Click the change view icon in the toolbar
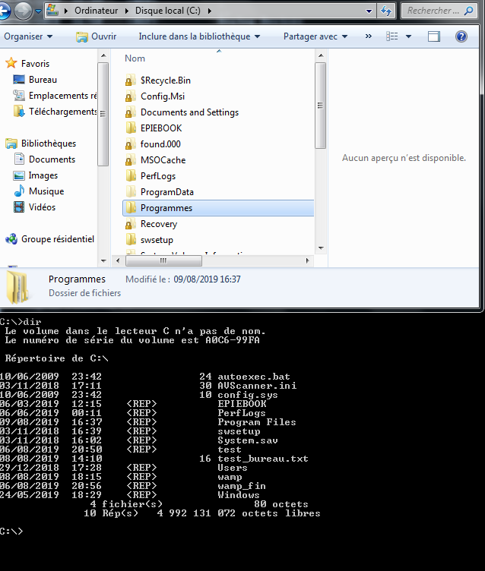485x571 pixels. pyautogui.click(x=392, y=36)
